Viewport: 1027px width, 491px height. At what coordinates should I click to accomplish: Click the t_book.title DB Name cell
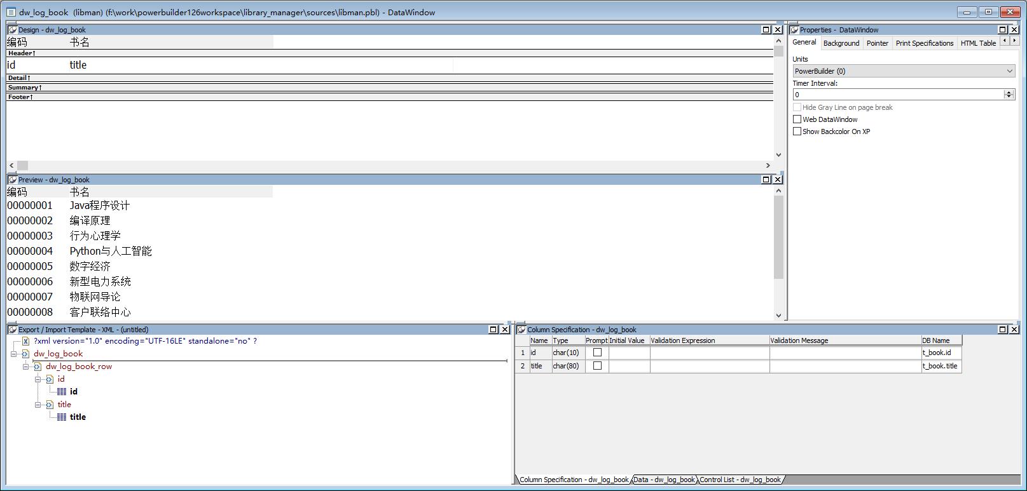tap(941, 366)
